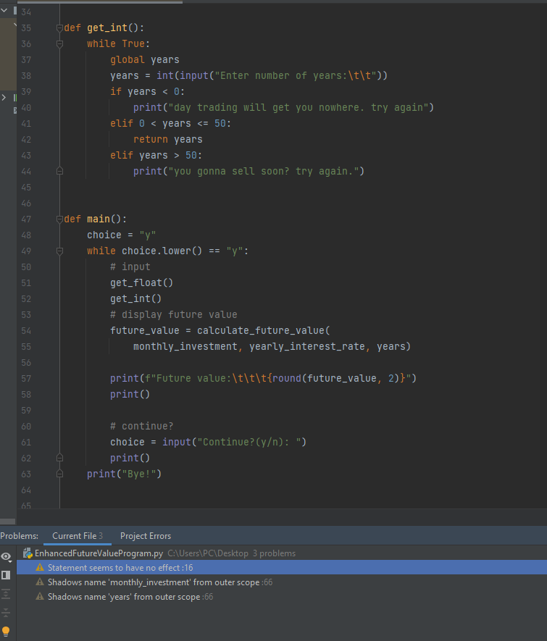The height and width of the screenshot is (641, 547).
Task: Click the horizontal scrollbar thumb below the editor
Action: coord(7,521)
